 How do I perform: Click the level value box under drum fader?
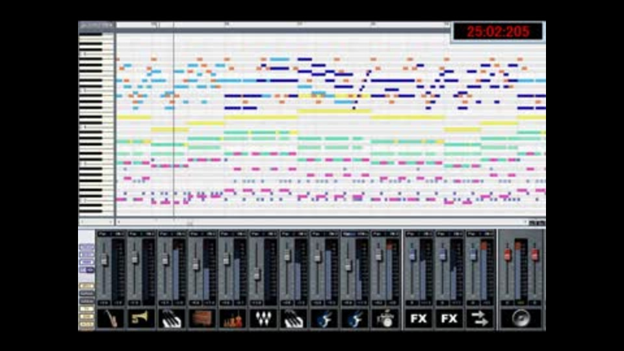point(379,304)
